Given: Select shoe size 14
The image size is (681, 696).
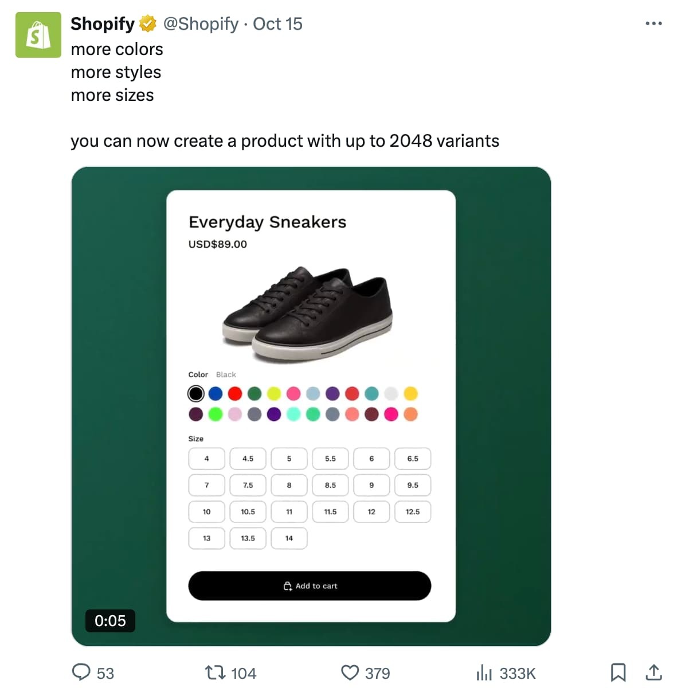Looking at the screenshot, I should (x=289, y=538).
